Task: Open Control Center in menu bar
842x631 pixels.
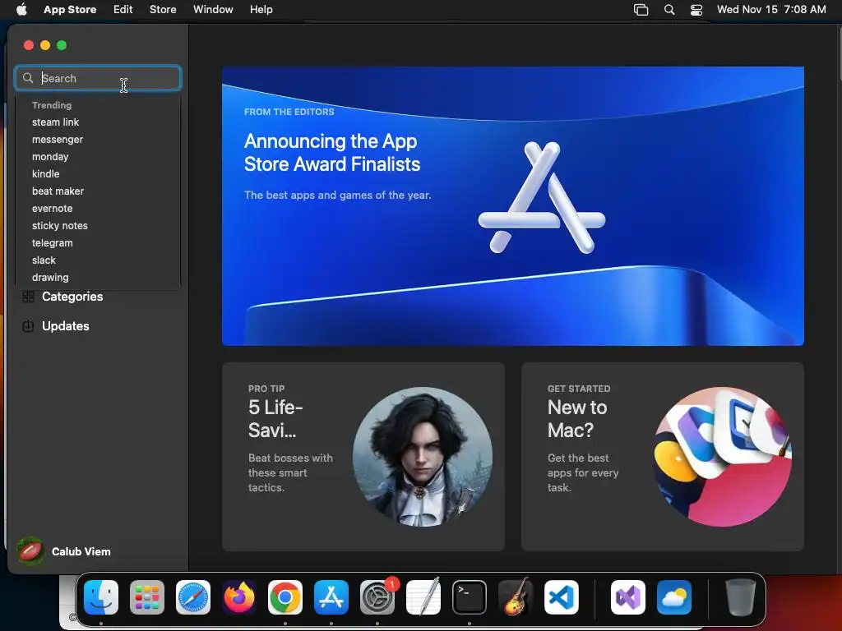Action: (x=696, y=10)
